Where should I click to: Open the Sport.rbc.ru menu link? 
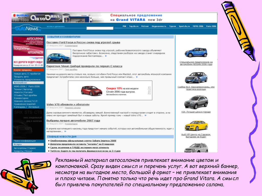pyautogui.click(x=184, y=26)
